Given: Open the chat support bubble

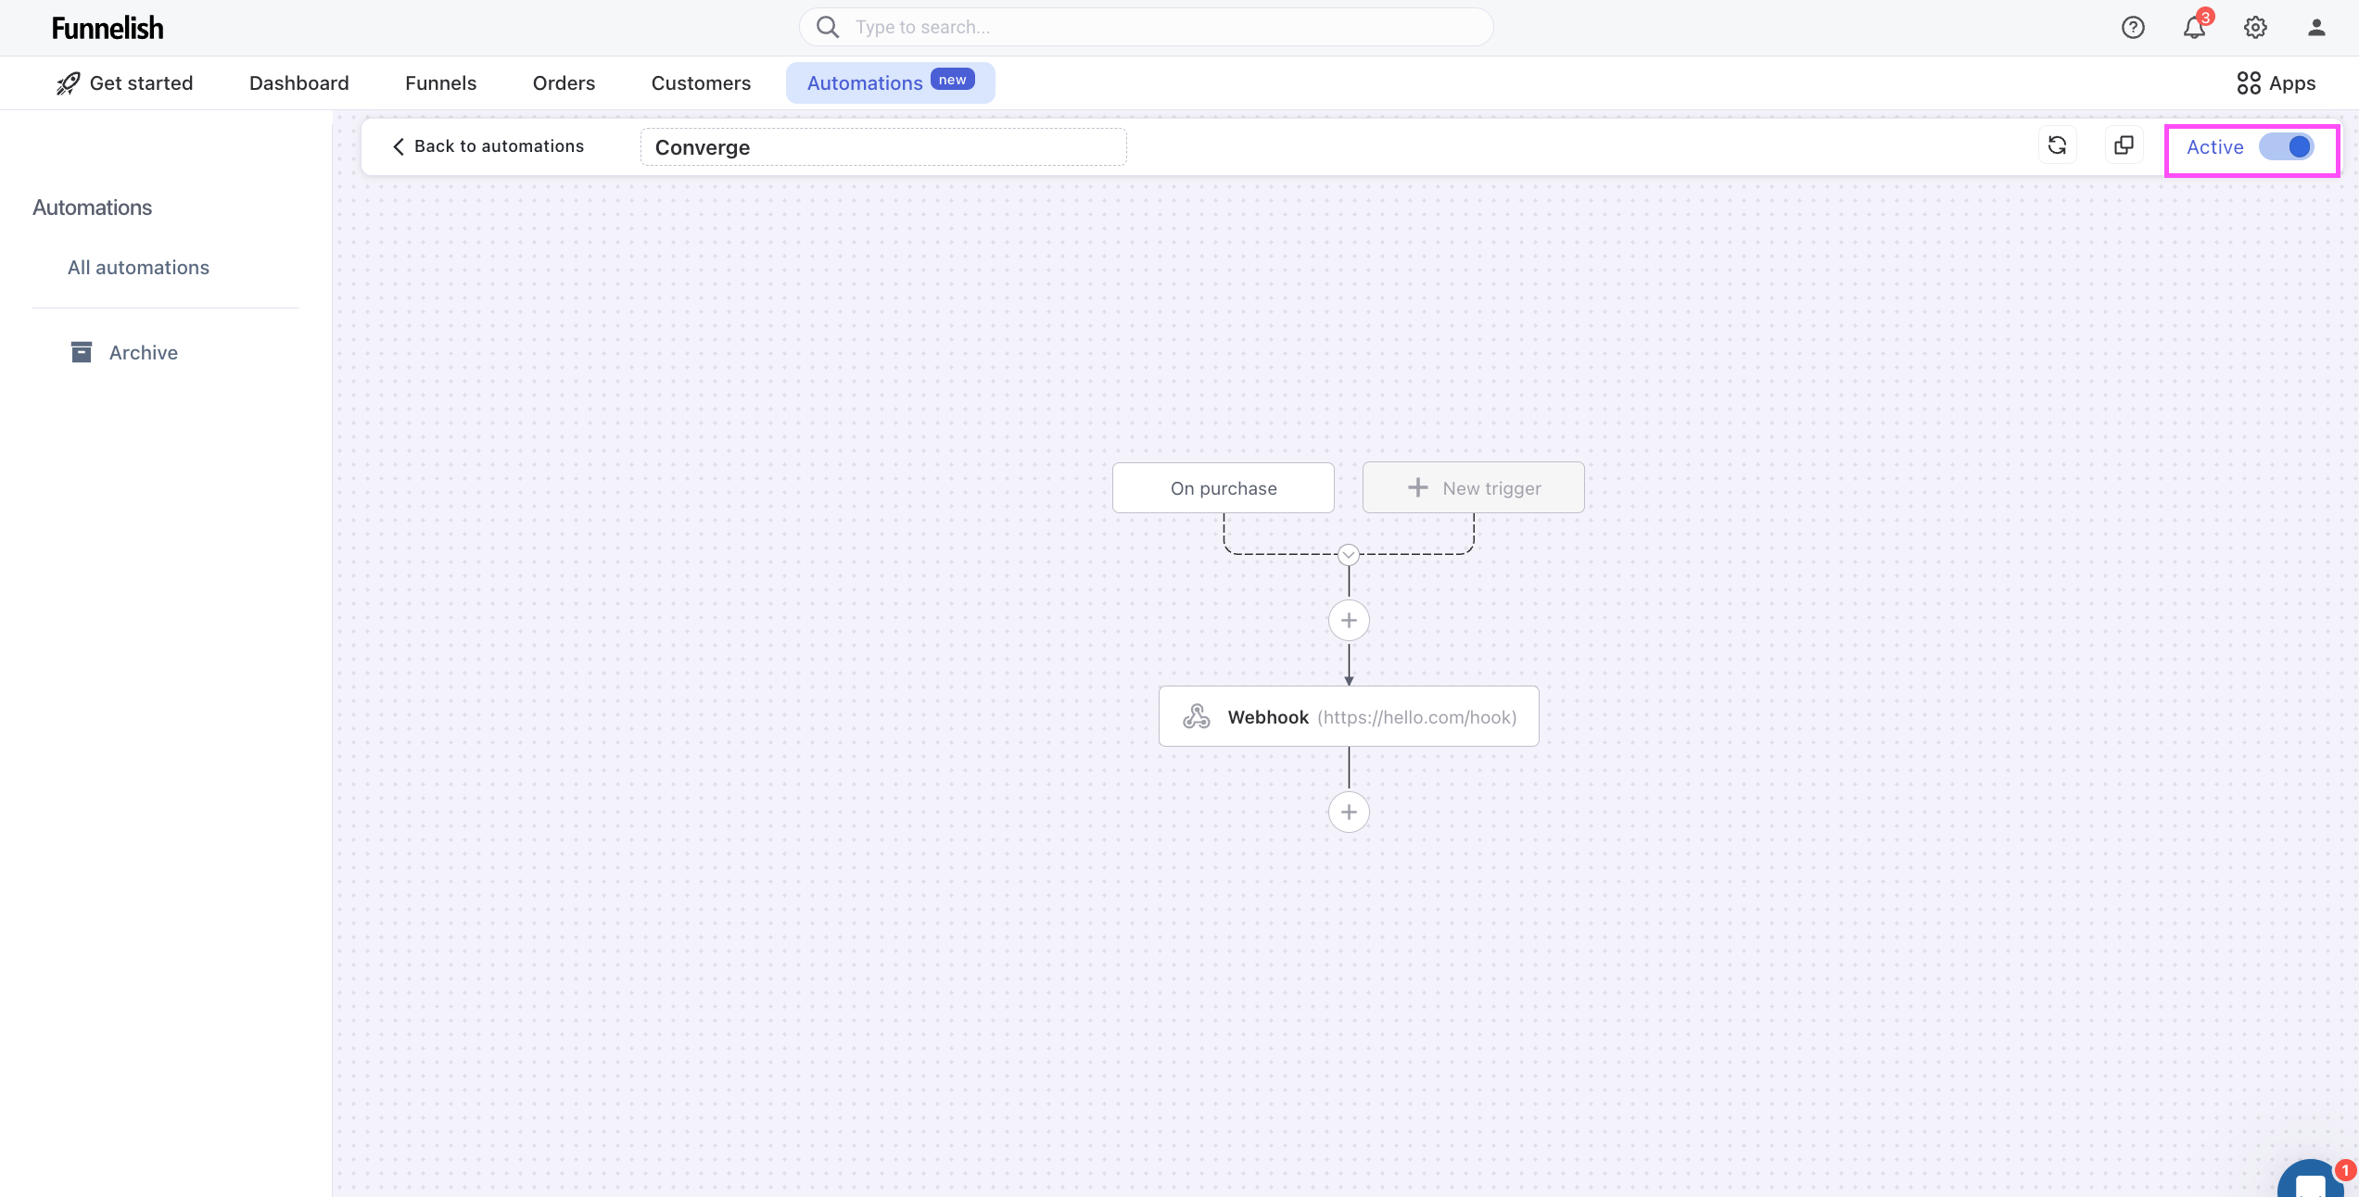Looking at the screenshot, I should (x=2311, y=1181).
